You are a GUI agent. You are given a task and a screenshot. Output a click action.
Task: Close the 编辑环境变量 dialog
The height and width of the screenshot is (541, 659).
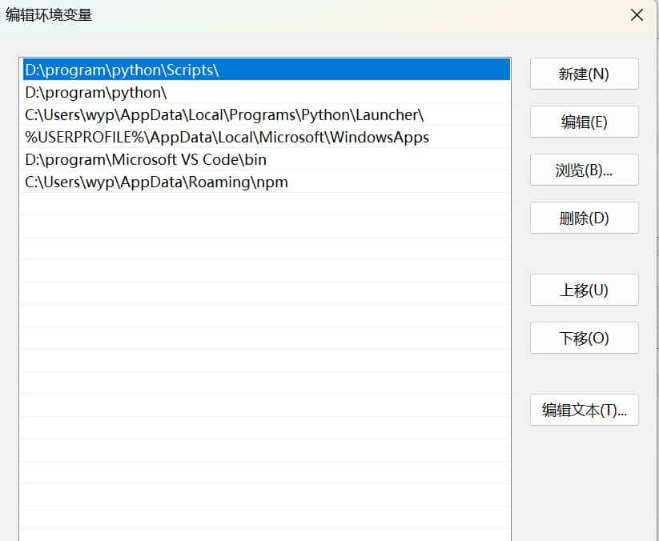tap(637, 14)
